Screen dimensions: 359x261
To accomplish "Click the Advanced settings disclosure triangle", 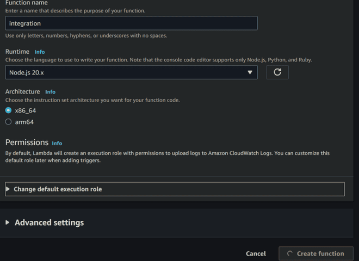I will click(8, 223).
